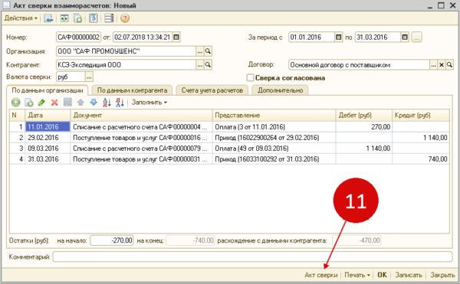Click the red delete row icon
Screen dimensions: 460x284
tap(54, 102)
